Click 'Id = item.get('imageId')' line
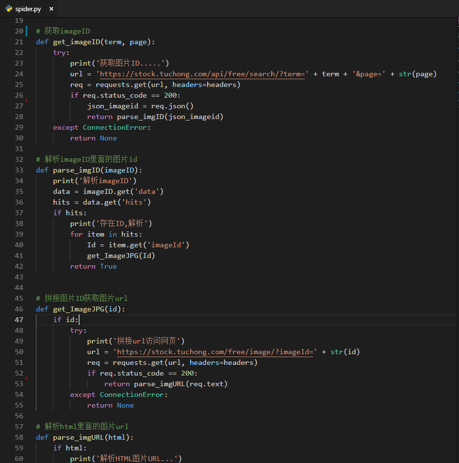The height and width of the screenshot is (463, 459). [x=138, y=245]
